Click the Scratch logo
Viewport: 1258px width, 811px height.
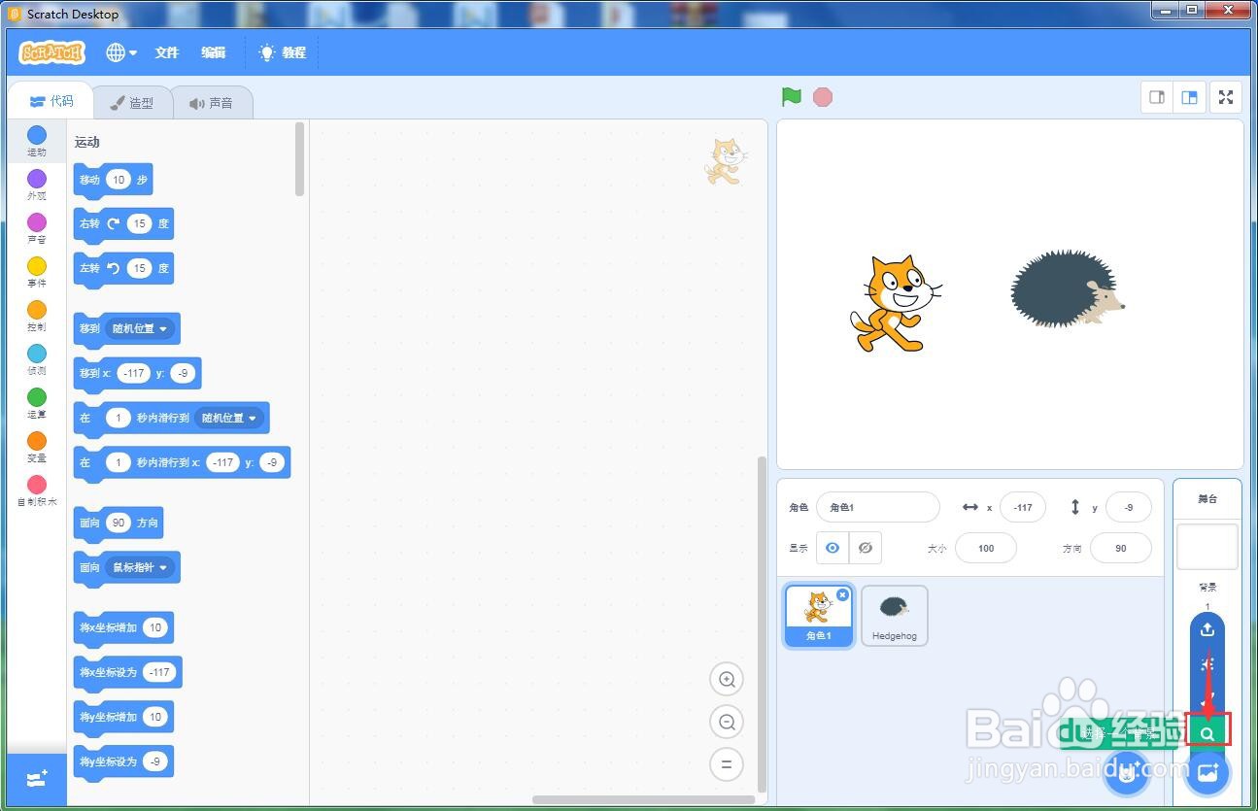coord(51,52)
